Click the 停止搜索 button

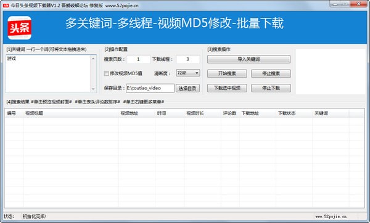pyautogui.click(x=271, y=73)
